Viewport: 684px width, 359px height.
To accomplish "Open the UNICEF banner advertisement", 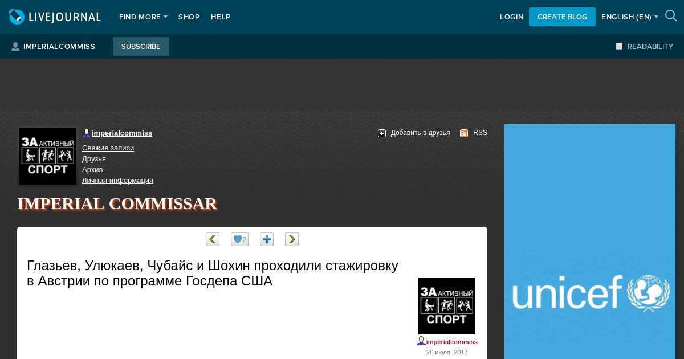I will (x=590, y=242).
